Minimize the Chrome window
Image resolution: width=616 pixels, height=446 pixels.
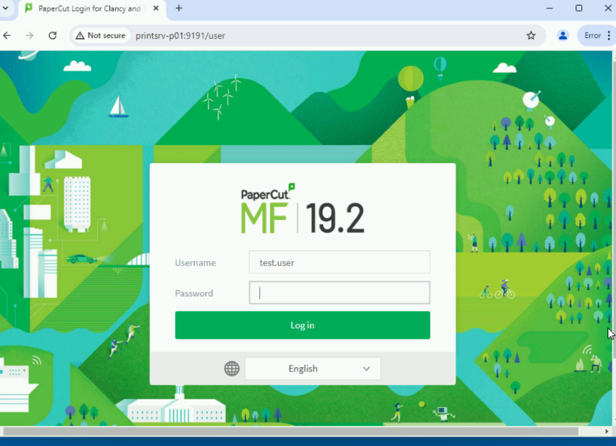point(549,8)
